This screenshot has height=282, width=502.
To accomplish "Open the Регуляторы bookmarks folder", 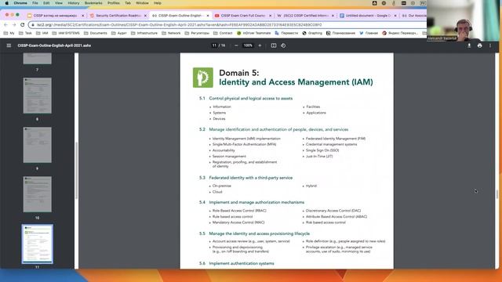I will pos(197,33).
